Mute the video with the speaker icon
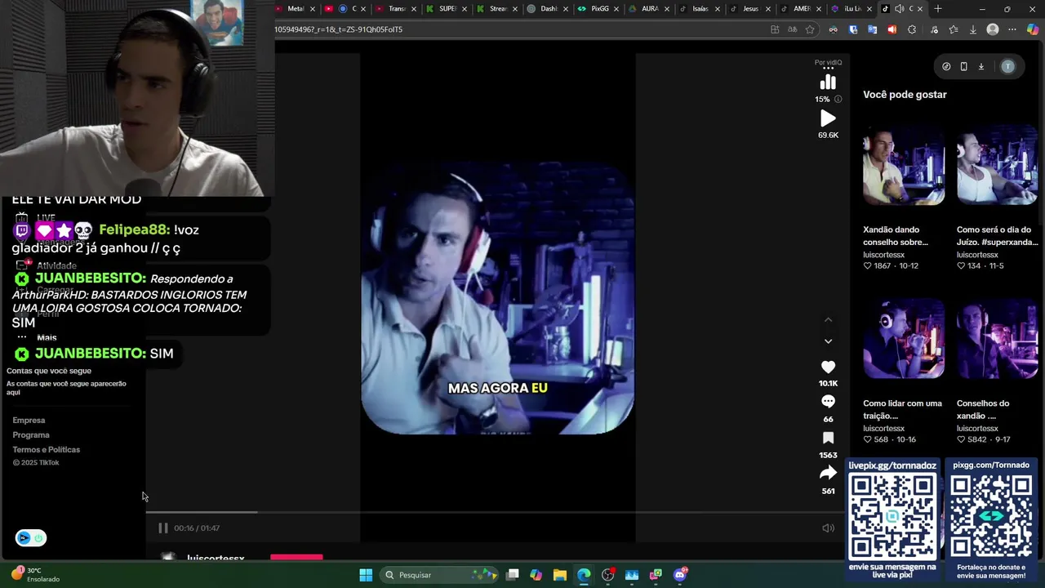The image size is (1045, 588). (828, 528)
